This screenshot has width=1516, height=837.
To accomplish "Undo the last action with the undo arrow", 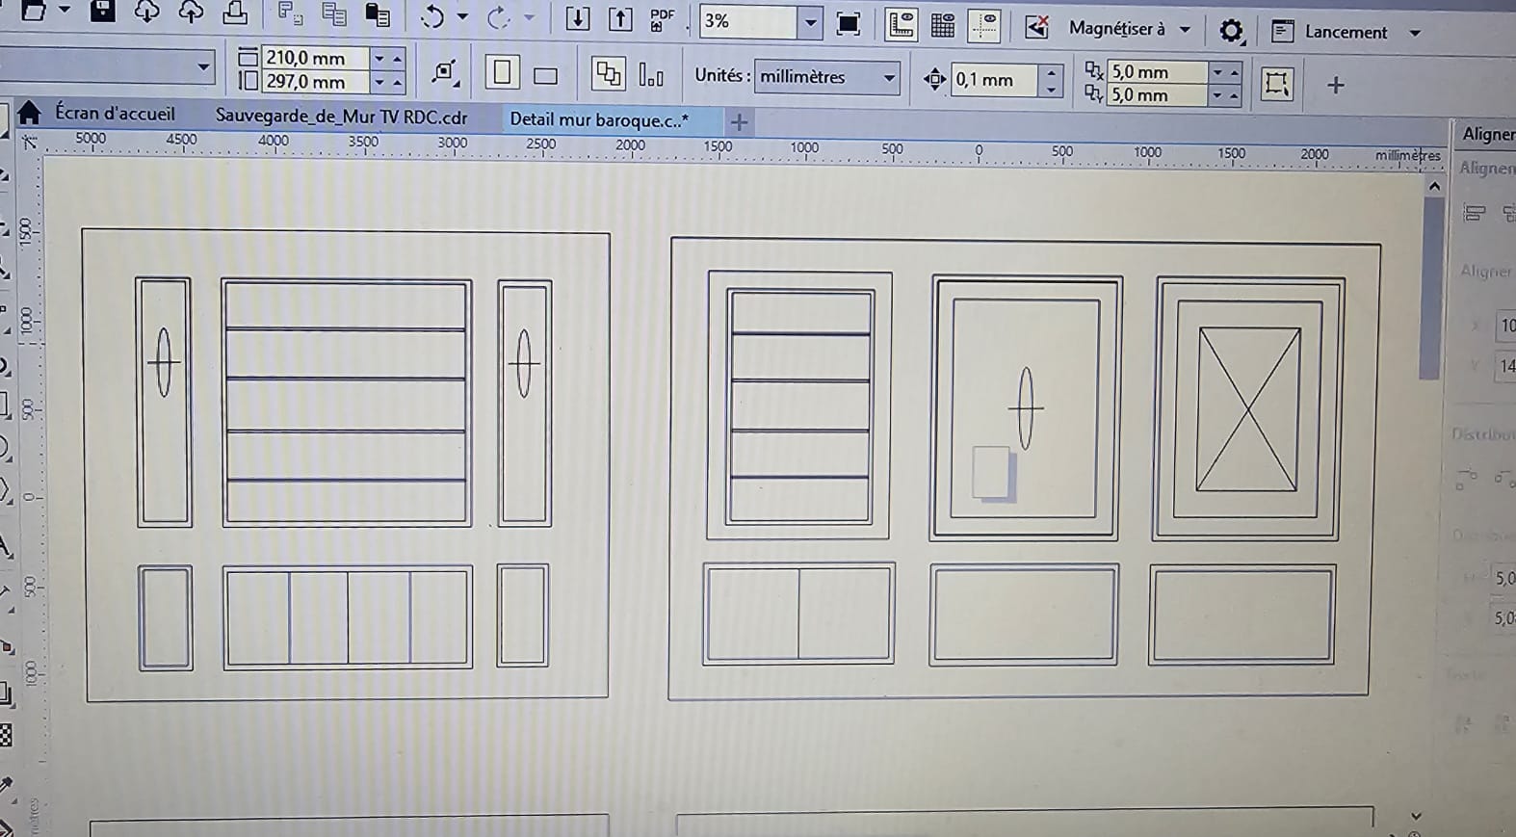I will [x=432, y=17].
